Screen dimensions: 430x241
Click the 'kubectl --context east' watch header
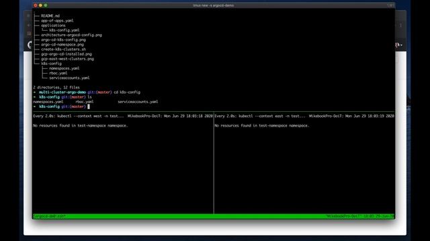pyautogui.click(x=260, y=116)
